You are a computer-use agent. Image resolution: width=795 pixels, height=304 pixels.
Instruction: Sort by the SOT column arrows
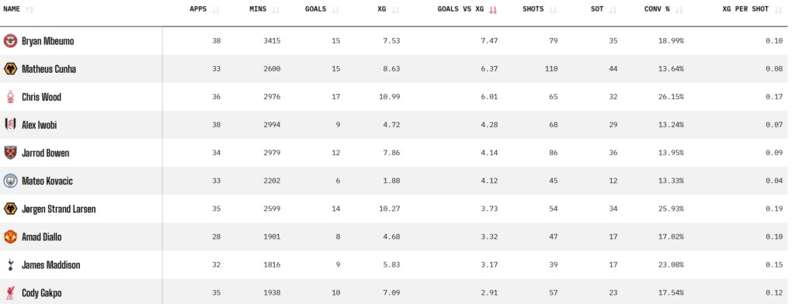613,9
